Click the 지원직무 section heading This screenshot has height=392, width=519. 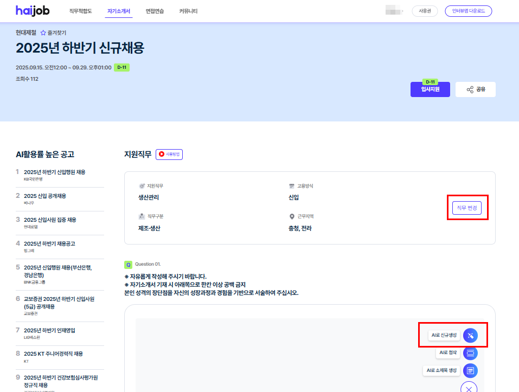click(138, 154)
